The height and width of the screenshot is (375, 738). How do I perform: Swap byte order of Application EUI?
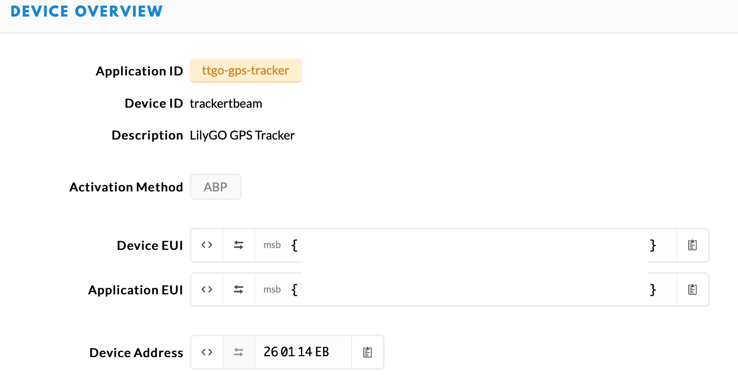[x=239, y=290]
